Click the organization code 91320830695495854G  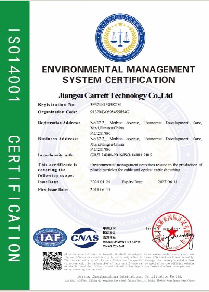(x=110, y=112)
